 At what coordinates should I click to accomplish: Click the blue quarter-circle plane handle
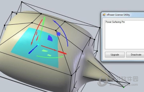(50, 38)
